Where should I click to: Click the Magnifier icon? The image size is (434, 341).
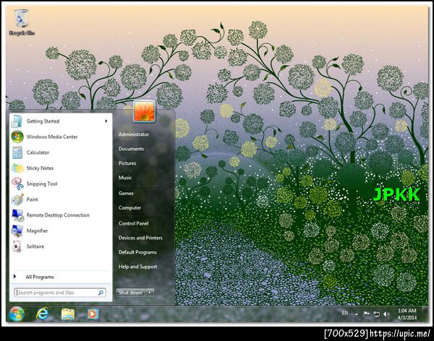point(17,230)
